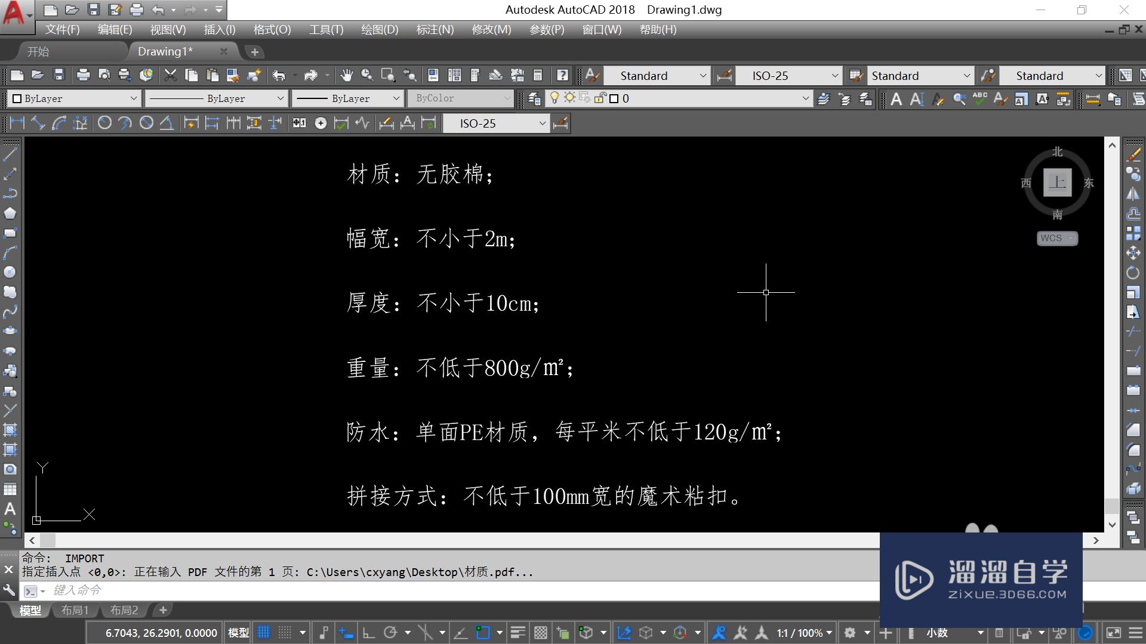Click the horizontal scrollbar right arrow
The width and height of the screenshot is (1146, 644).
point(1096,540)
